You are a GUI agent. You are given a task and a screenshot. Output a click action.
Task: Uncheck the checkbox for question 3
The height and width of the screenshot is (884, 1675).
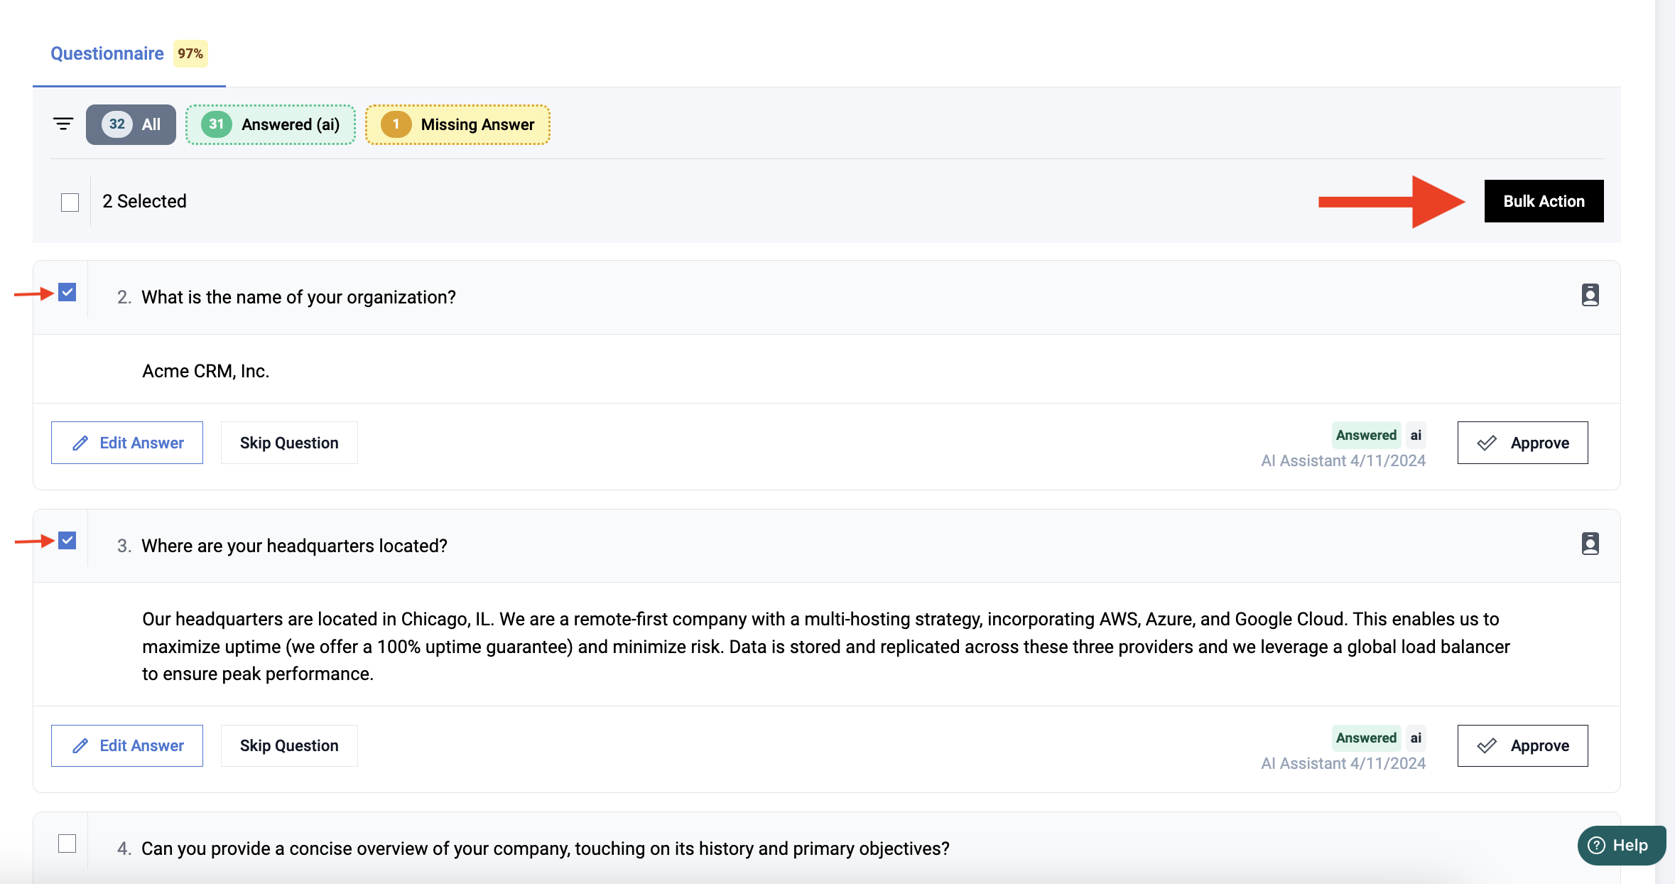[x=67, y=541]
